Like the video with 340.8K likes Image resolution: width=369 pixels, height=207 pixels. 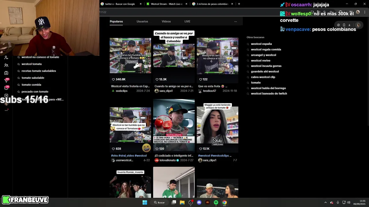[114, 79]
